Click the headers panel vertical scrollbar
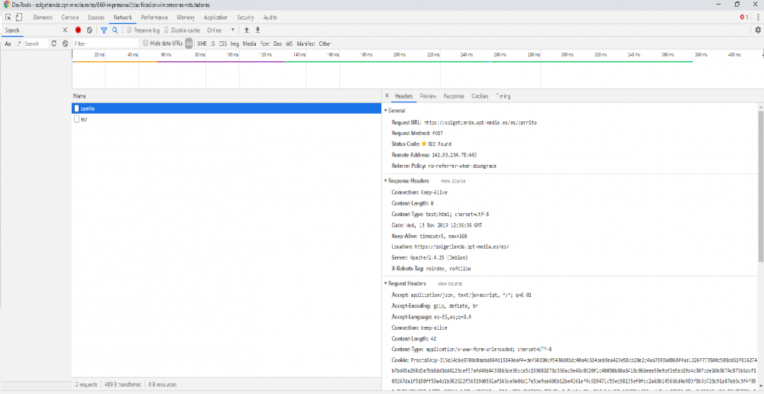 pyautogui.click(x=761, y=185)
